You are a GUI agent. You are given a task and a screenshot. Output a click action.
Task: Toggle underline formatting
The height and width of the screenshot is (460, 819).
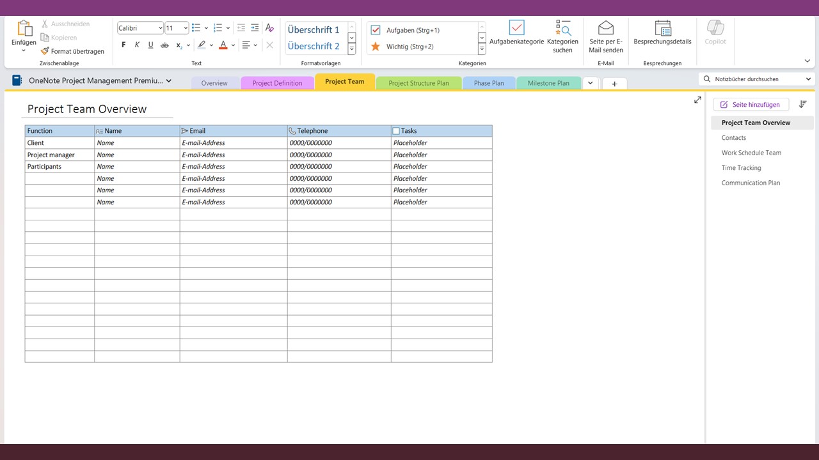150,45
